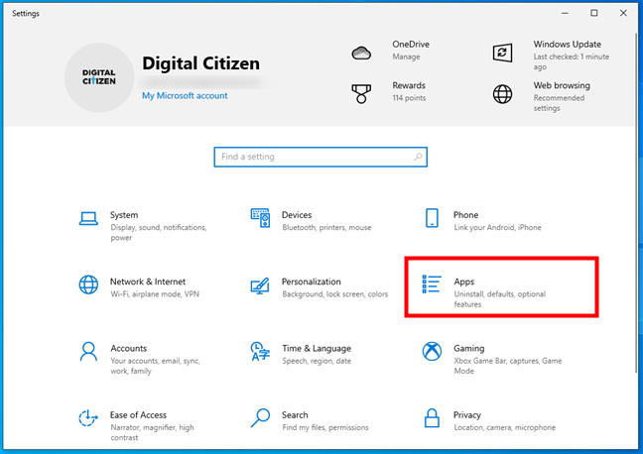Click 'Background, lock screen, colors' description
The image size is (643, 454).
pos(335,294)
